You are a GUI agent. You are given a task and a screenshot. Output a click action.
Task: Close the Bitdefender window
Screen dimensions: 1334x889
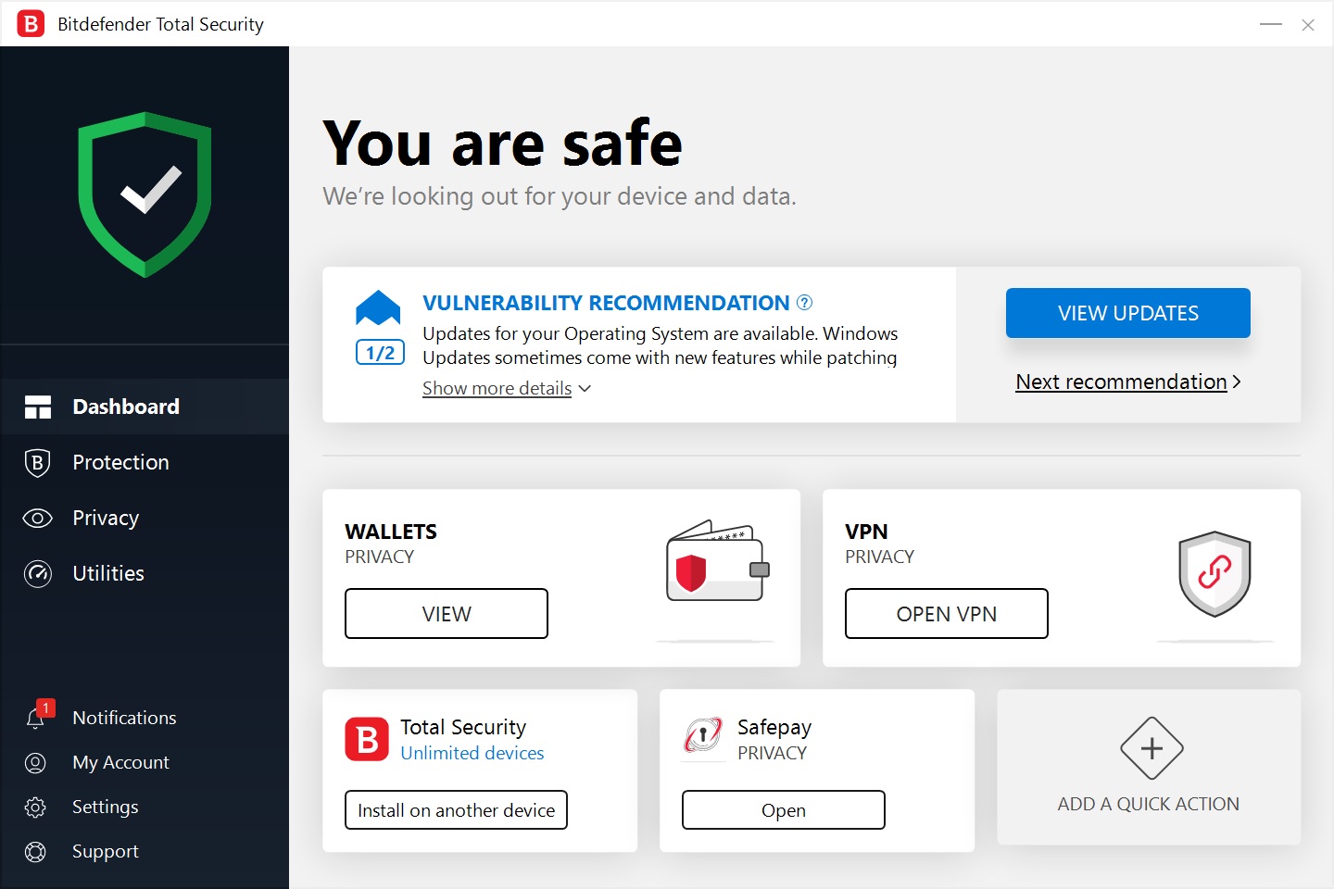coord(1308,25)
